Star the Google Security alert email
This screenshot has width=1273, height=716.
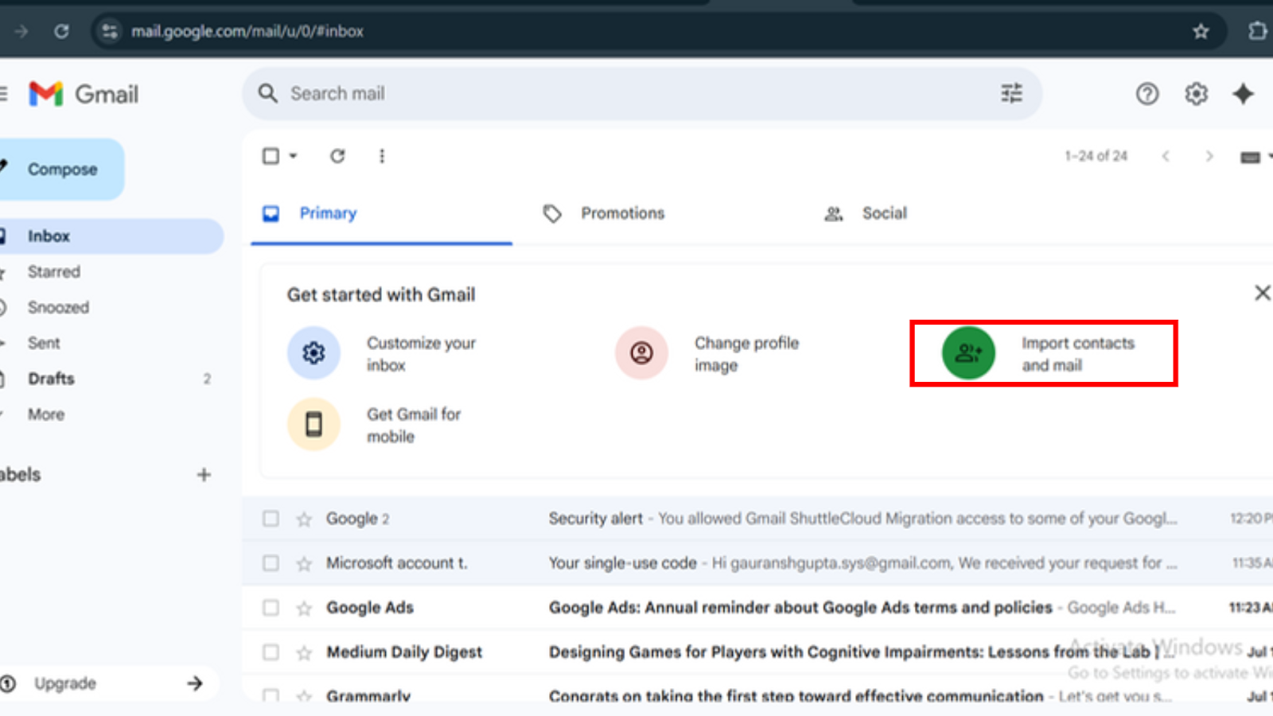click(304, 519)
